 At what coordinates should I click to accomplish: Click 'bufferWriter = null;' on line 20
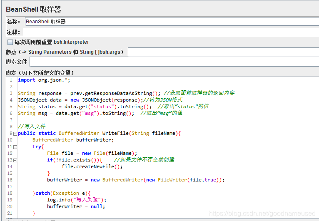(x=76, y=206)
